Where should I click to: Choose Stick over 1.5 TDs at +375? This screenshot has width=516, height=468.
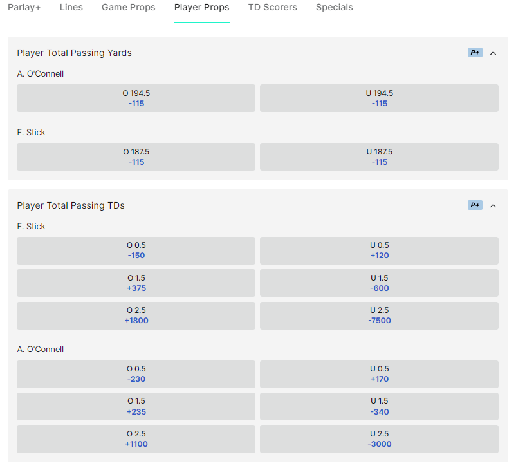tap(136, 283)
